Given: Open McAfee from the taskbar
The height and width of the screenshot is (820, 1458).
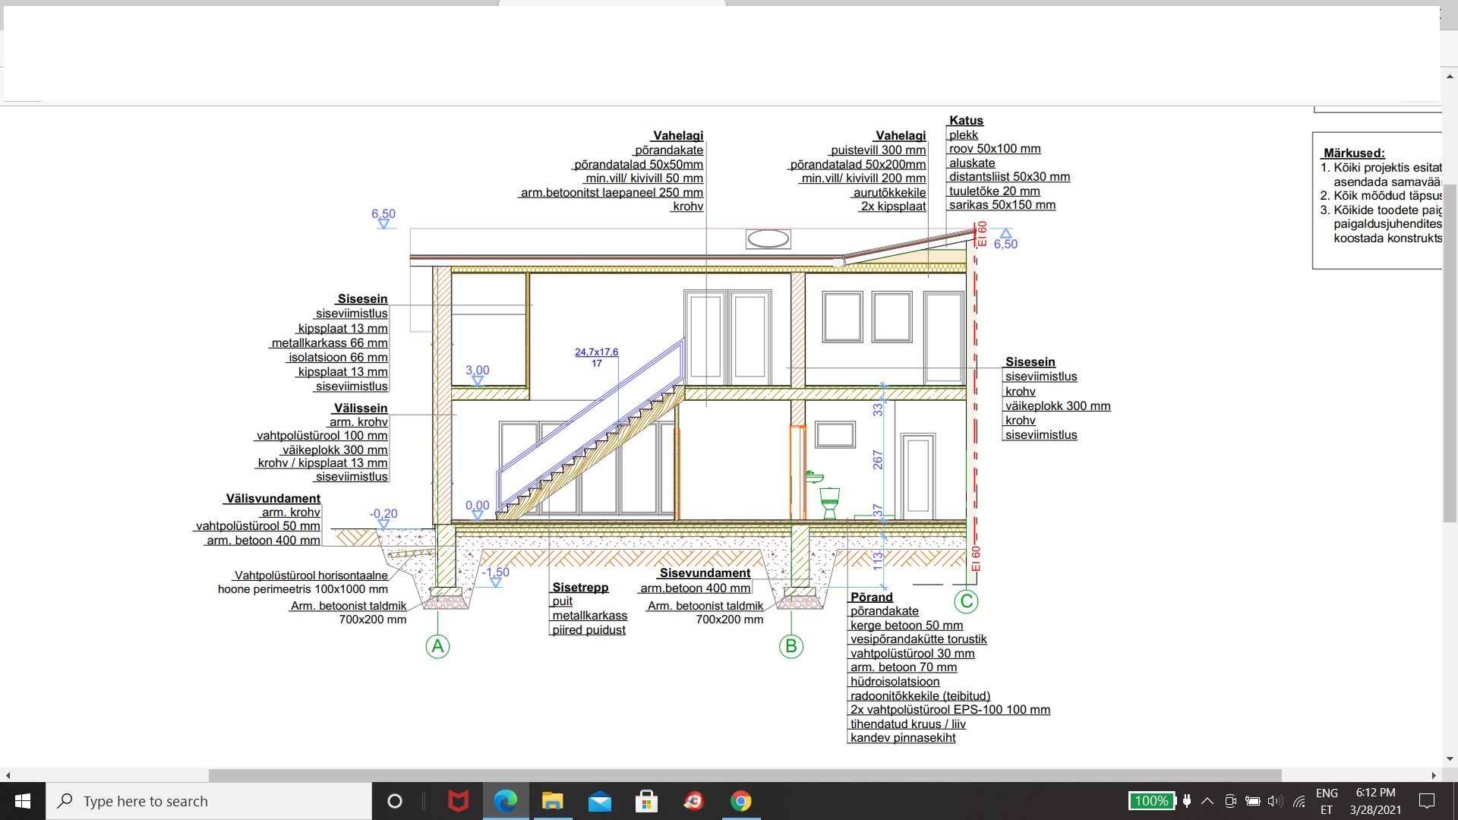Looking at the screenshot, I should tap(458, 801).
